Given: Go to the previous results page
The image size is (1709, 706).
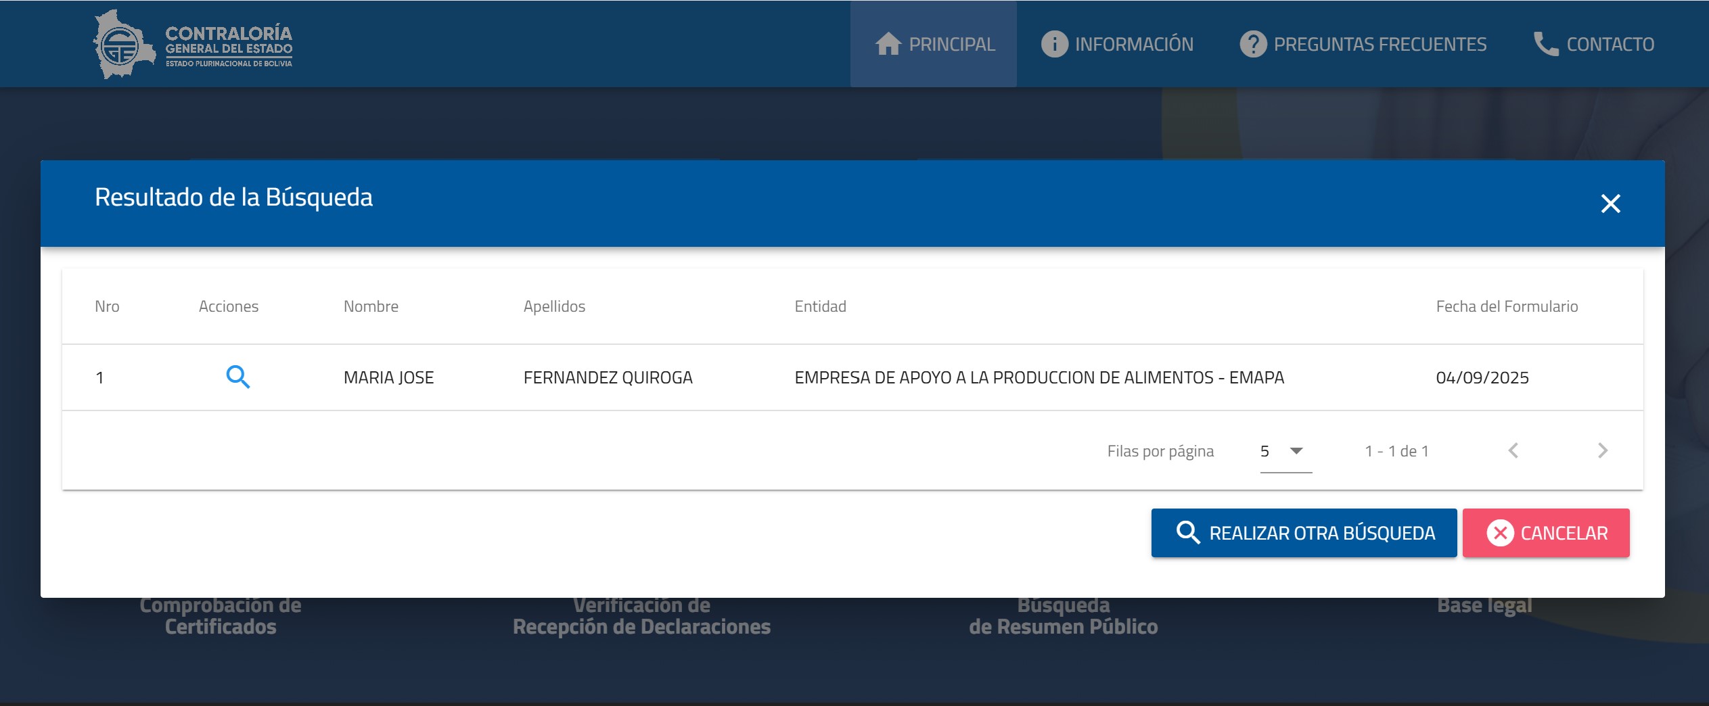Looking at the screenshot, I should coord(1513,451).
